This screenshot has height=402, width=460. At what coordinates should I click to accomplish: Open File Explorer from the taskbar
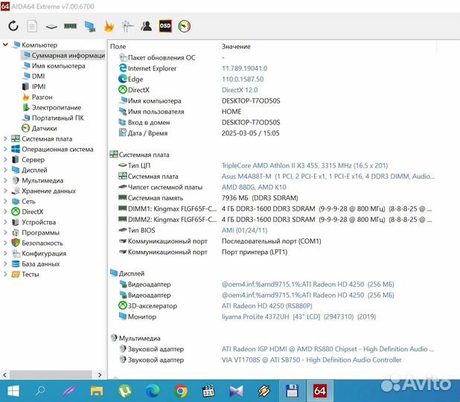point(97,391)
